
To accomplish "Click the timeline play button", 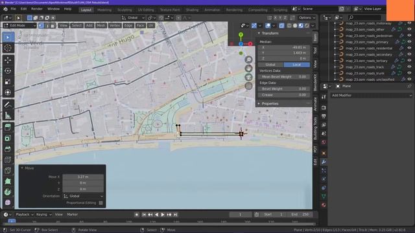I will [x=163, y=214].
